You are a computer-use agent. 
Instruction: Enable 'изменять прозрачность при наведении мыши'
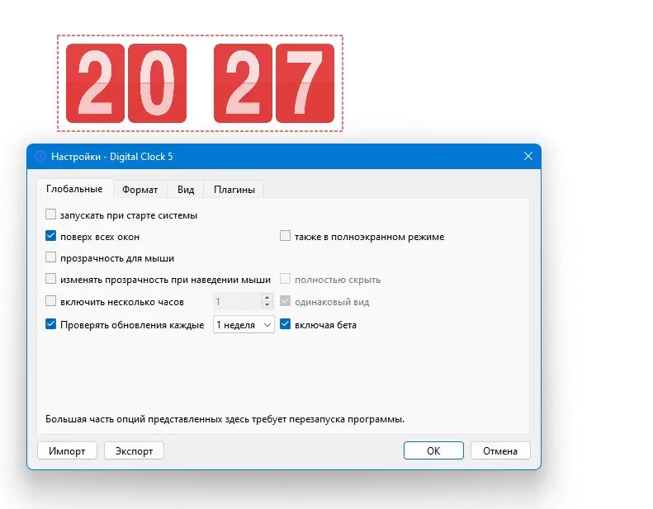pyautogui.click(x=50, y=279)
